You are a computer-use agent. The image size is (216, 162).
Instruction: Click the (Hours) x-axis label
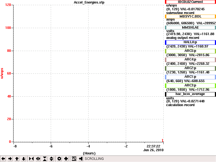coord(89,153)
